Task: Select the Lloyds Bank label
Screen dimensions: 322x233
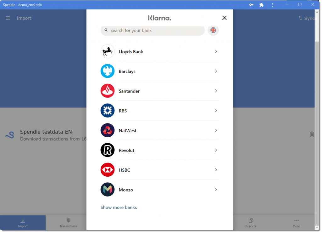Action: point(131,52)
